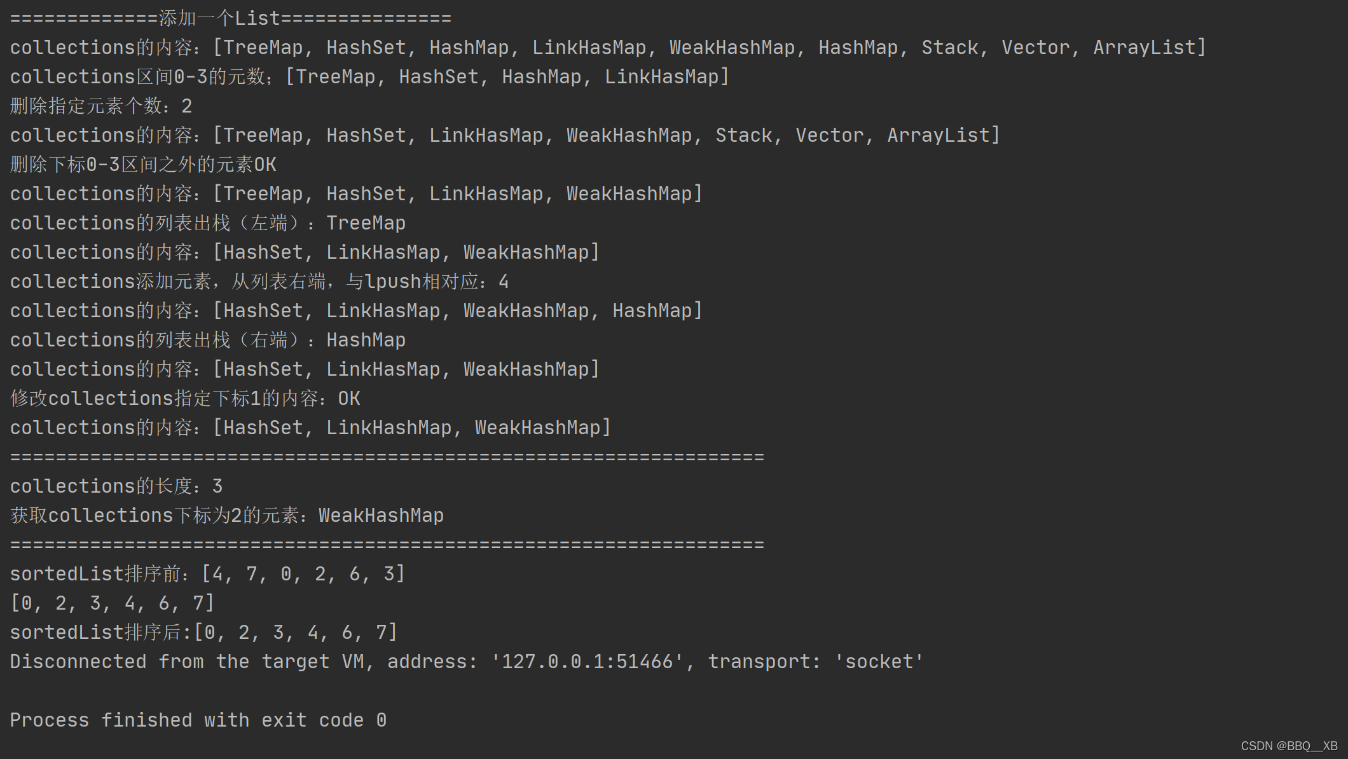Click the word 'socket' in the transport text

tap(879, 662)
